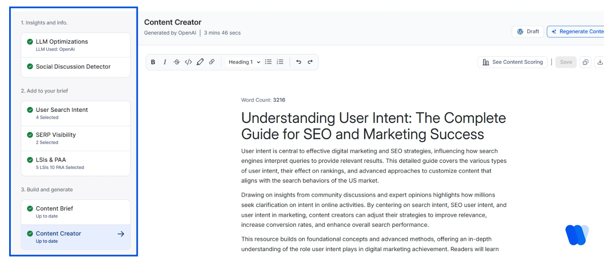This screenshot has width=612, height=269.
Task: Apply italic formatting
Action: 165,62
